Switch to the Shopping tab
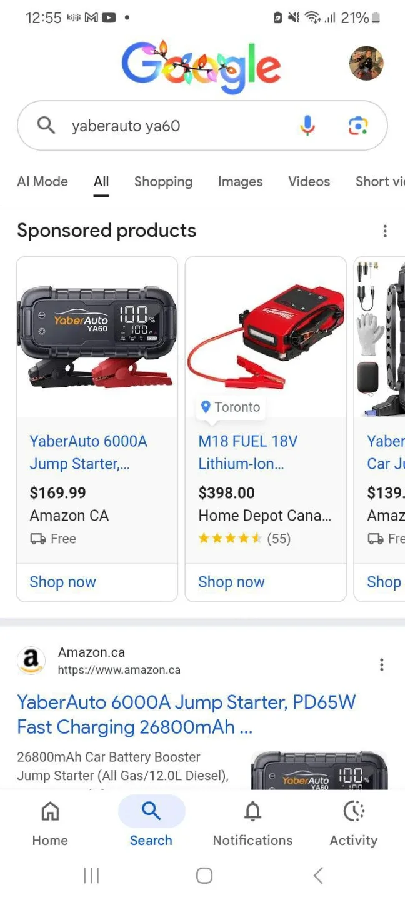 click(163, 181)
